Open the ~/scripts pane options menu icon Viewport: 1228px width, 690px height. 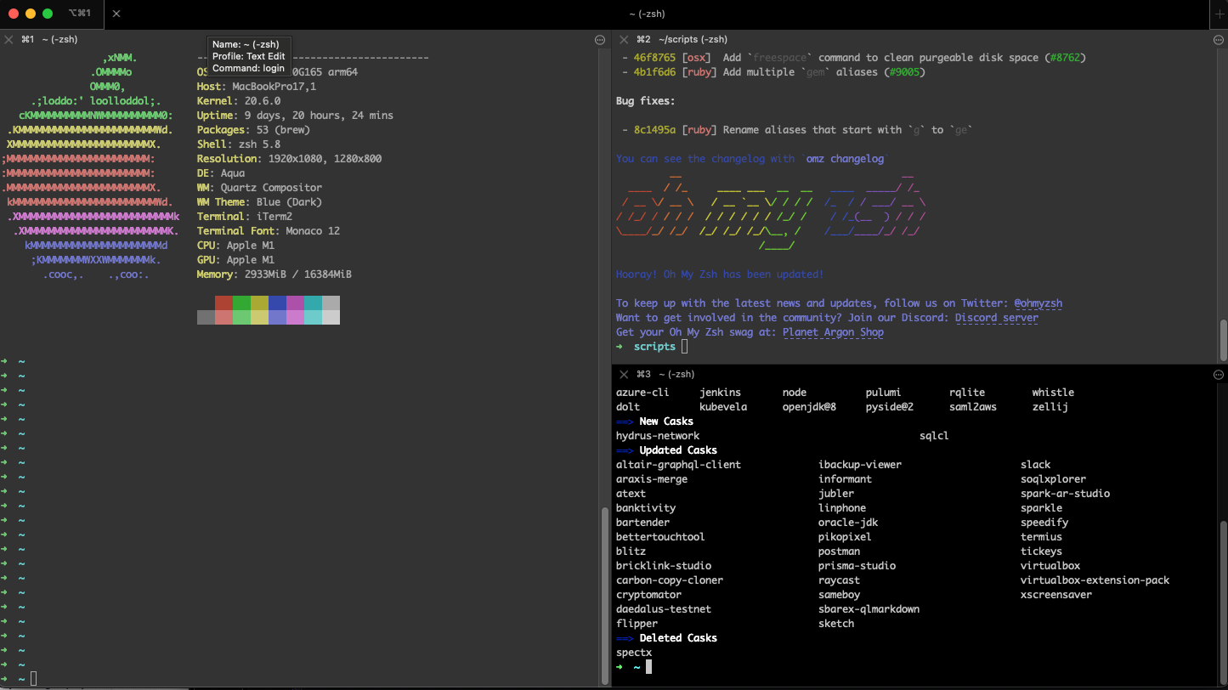1218,40
